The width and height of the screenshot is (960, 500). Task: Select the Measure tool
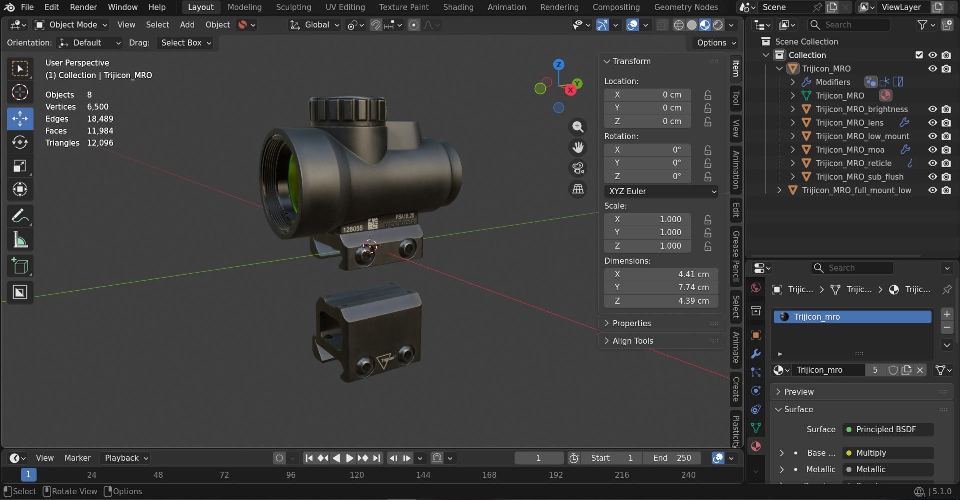[20, 240]
